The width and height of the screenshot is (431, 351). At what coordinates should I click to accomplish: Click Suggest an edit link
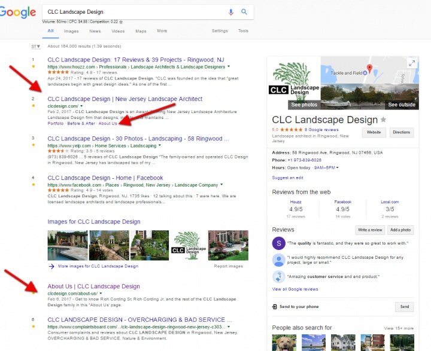(287, 178)
